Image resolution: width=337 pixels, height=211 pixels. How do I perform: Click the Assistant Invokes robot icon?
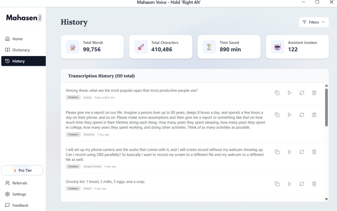(277, 47)
